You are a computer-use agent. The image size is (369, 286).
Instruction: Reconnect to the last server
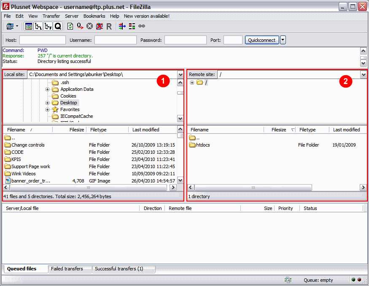pos(109,26)
